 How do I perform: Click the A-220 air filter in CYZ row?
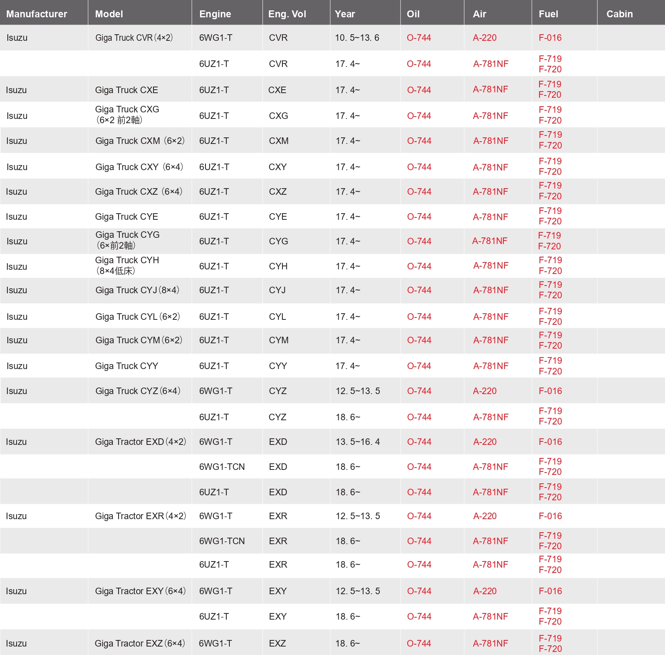pos(485,391)
